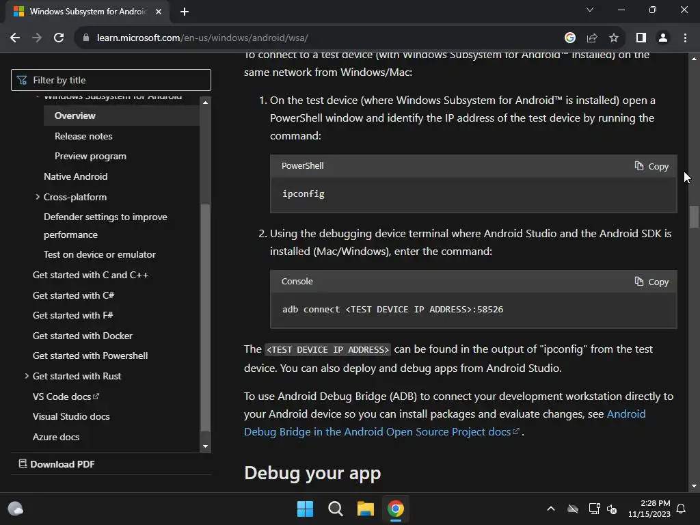The height and width of the screenshot is (525, 700).
Task: Open the muted volume tray icon
Action: (612, 509)
